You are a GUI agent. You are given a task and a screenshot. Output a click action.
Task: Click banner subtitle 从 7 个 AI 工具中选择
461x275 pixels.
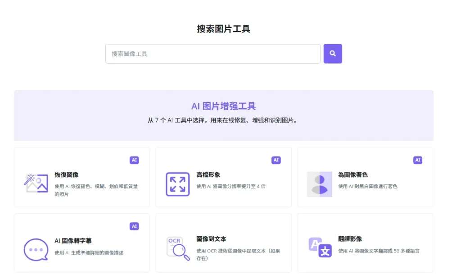tap(177, 120)
